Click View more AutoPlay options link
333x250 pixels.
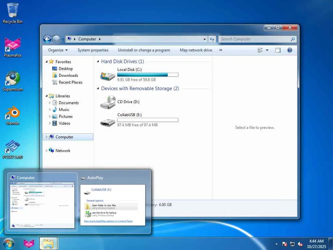coord(108,221)
